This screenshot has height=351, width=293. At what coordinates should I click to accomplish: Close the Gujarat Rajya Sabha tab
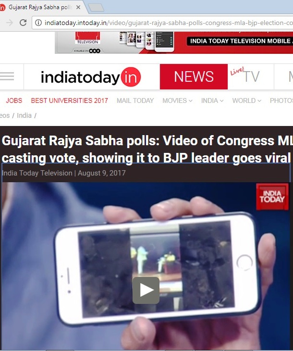click(78, 7)
